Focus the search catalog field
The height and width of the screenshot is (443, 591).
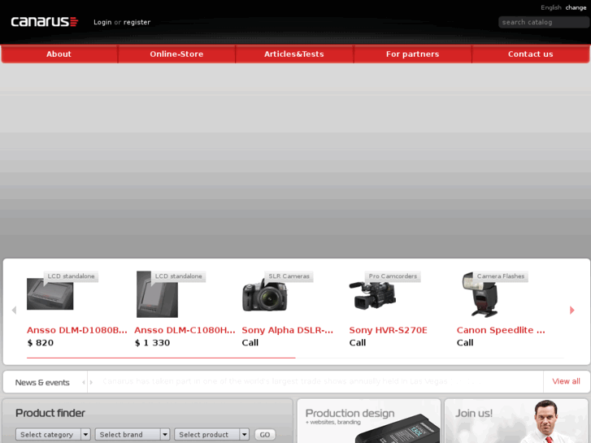click(x=543, y=22)
